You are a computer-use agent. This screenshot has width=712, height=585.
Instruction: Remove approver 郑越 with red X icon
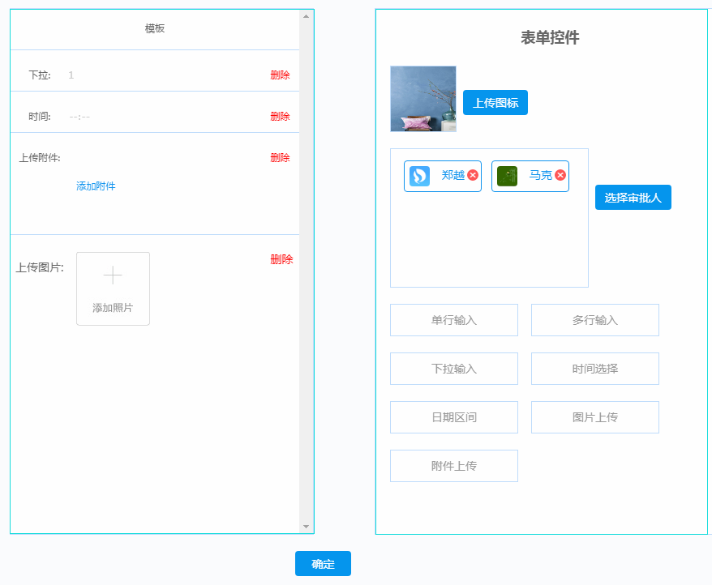coord(473,175)
